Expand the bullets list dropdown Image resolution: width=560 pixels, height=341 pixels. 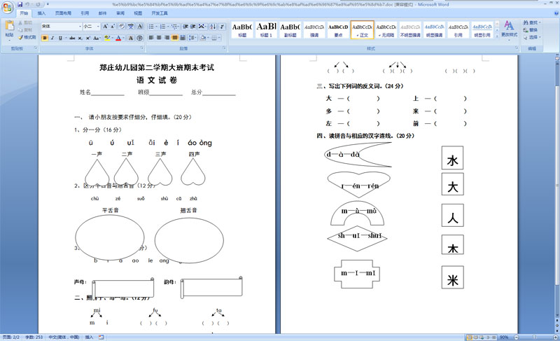tap(156, 27)
